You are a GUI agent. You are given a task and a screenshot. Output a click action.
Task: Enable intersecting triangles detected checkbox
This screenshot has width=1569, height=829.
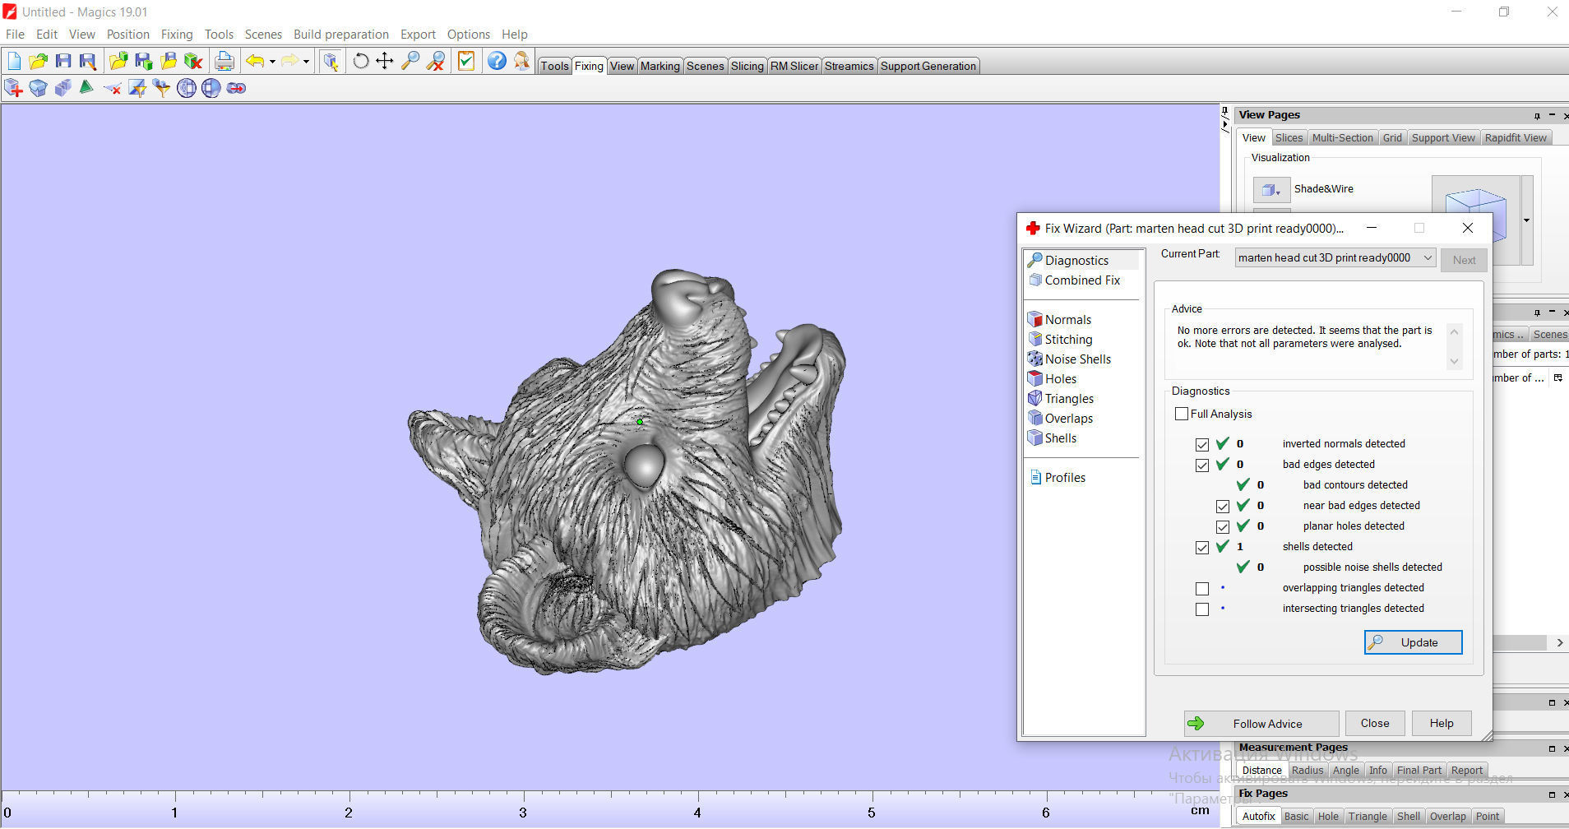1202,609
